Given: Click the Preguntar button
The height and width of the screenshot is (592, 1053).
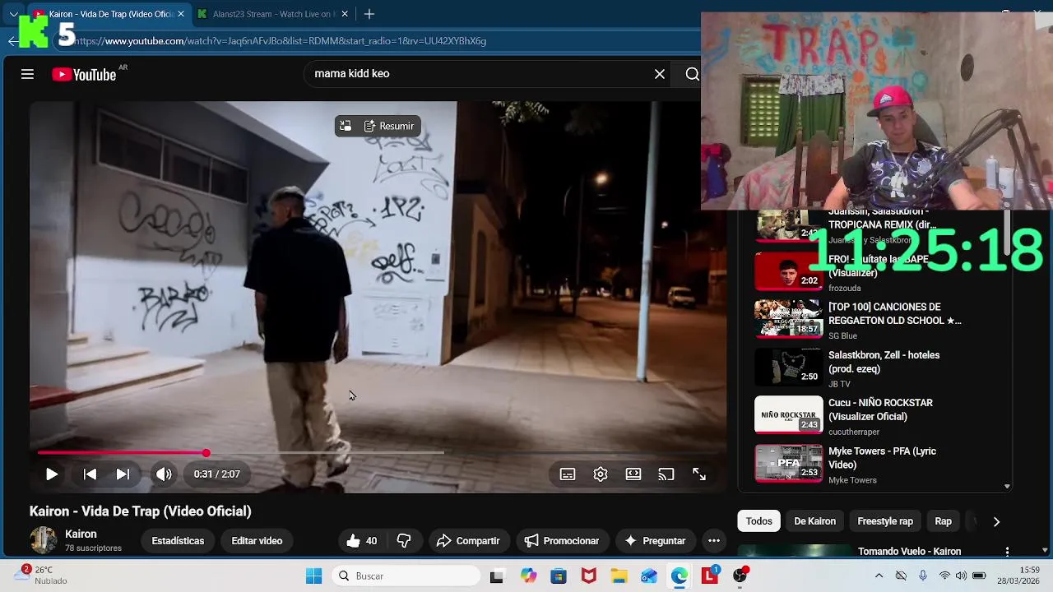Looking at the screenshot, I should pyautogui.click(x=655, y=541).
